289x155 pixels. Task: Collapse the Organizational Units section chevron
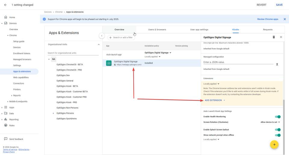(x=99, y=44)
